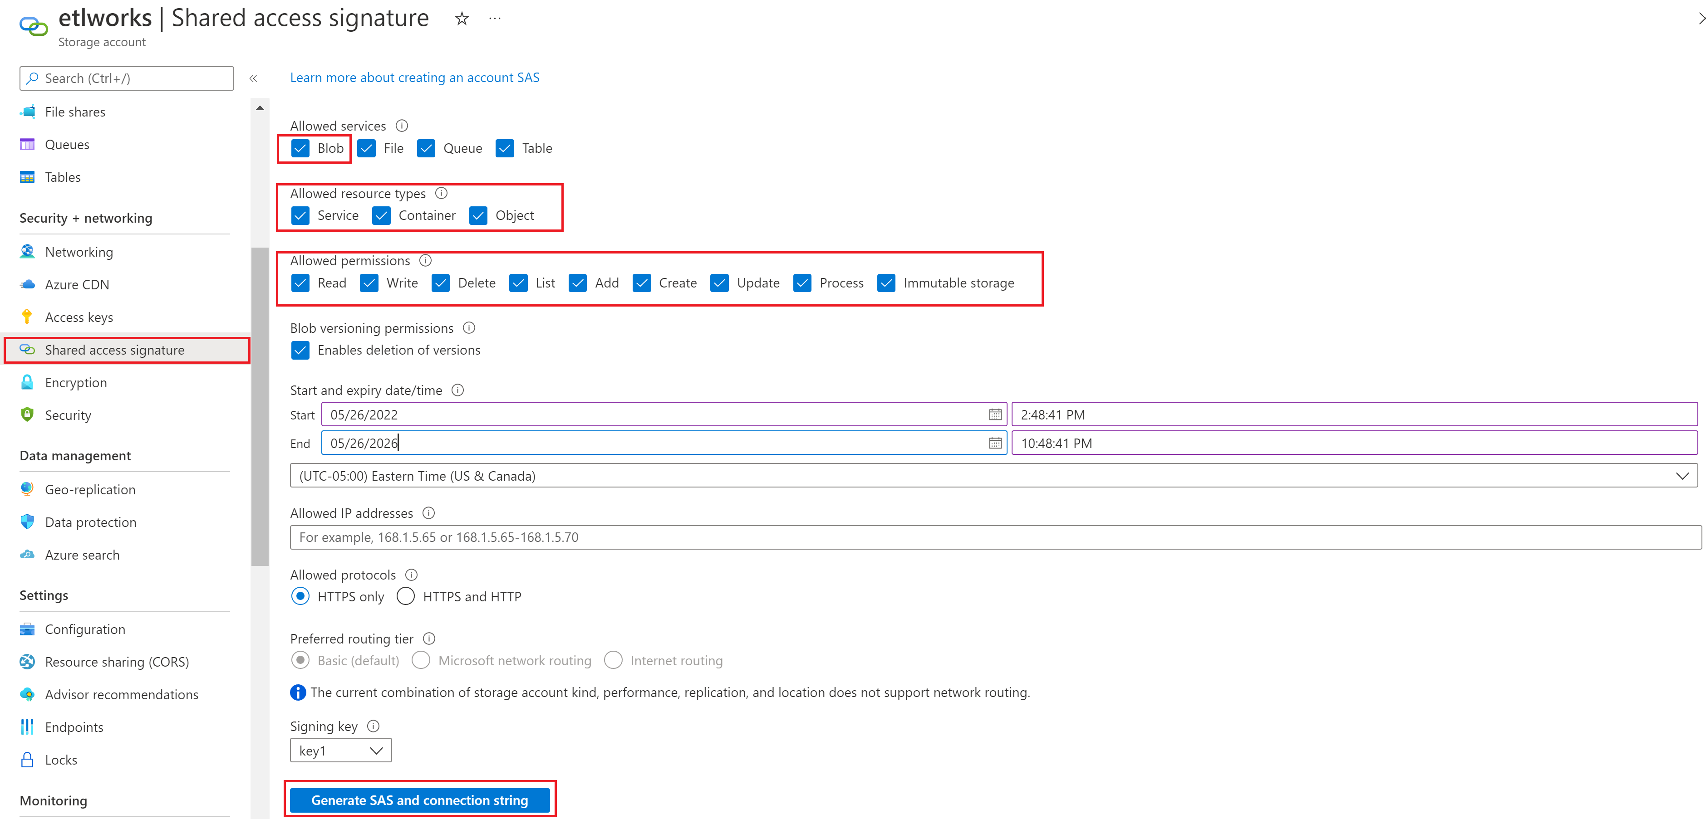
Task: Select the HTTPS only radio button
Action: coord(300,596)
